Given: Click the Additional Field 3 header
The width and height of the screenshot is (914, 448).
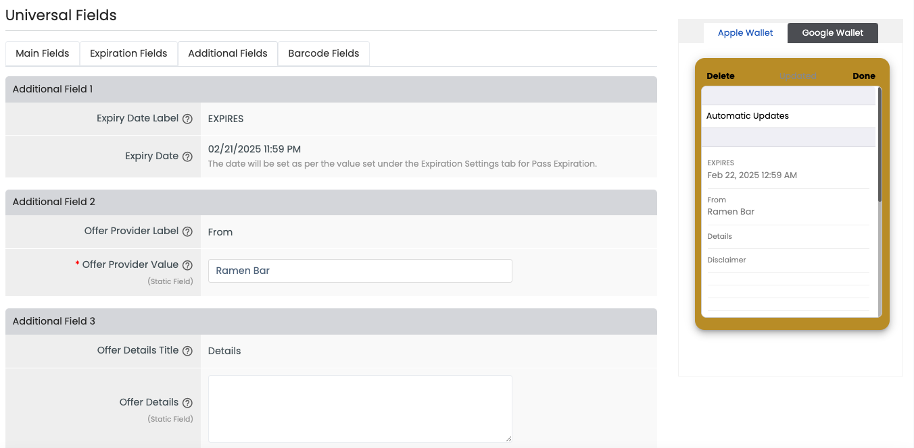Looking at the screenshot, I should pos(331,321).
